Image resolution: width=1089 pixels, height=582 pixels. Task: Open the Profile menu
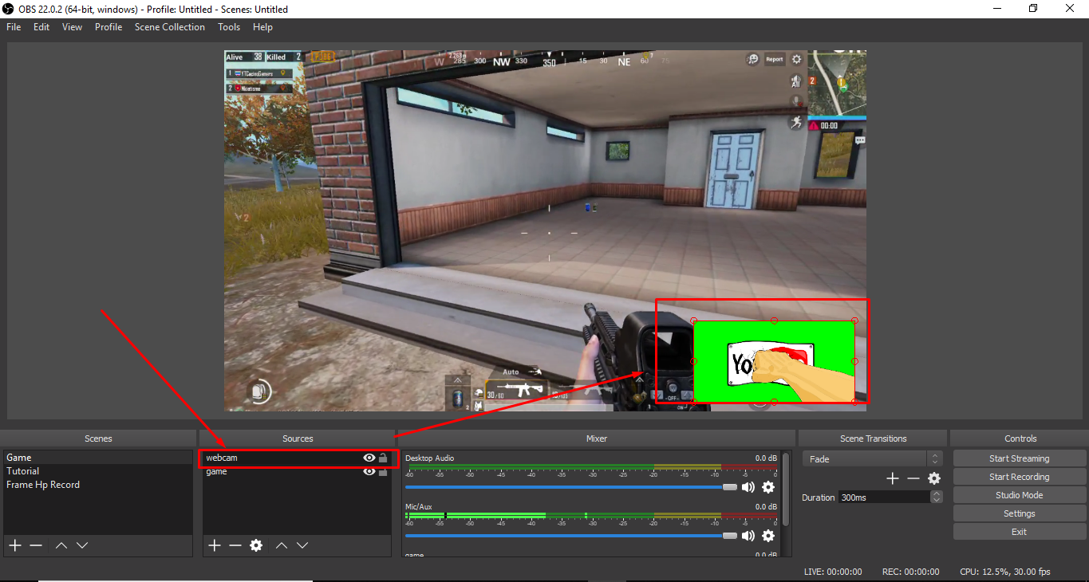coord(109,26)
